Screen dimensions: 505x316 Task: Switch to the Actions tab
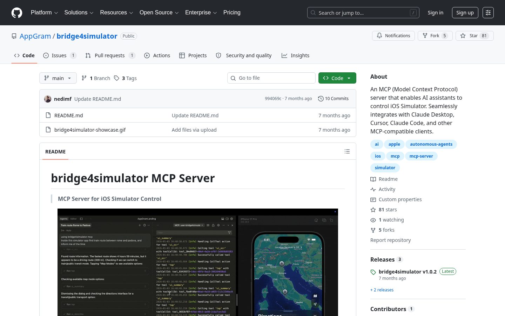tap(157, 55)
